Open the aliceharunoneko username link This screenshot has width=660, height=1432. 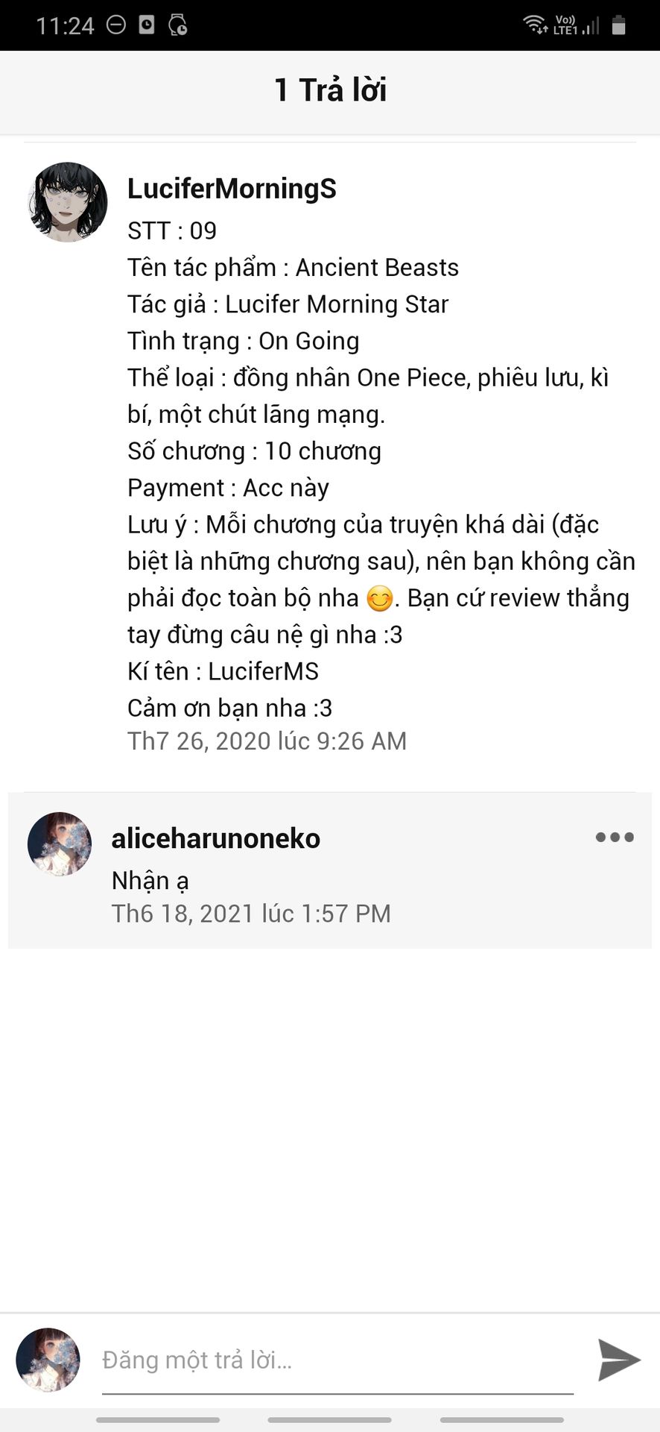coord(216,838)
